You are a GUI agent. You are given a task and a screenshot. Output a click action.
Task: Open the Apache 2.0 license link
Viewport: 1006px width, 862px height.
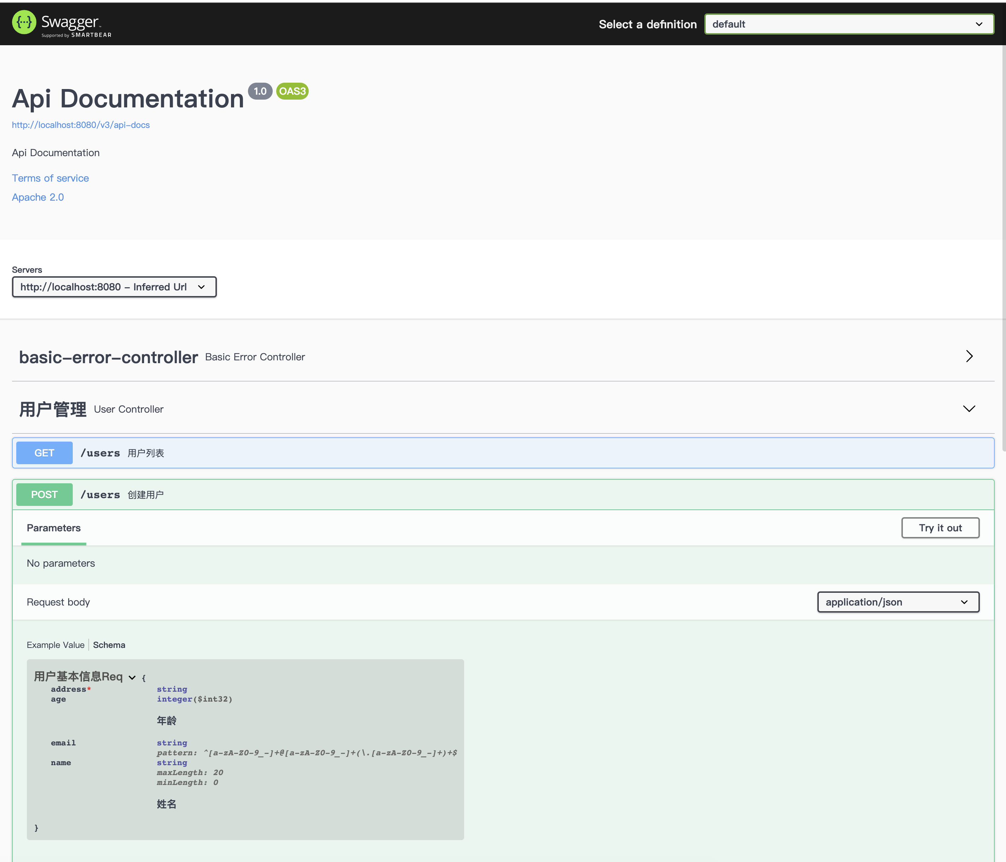click(38, 197)
